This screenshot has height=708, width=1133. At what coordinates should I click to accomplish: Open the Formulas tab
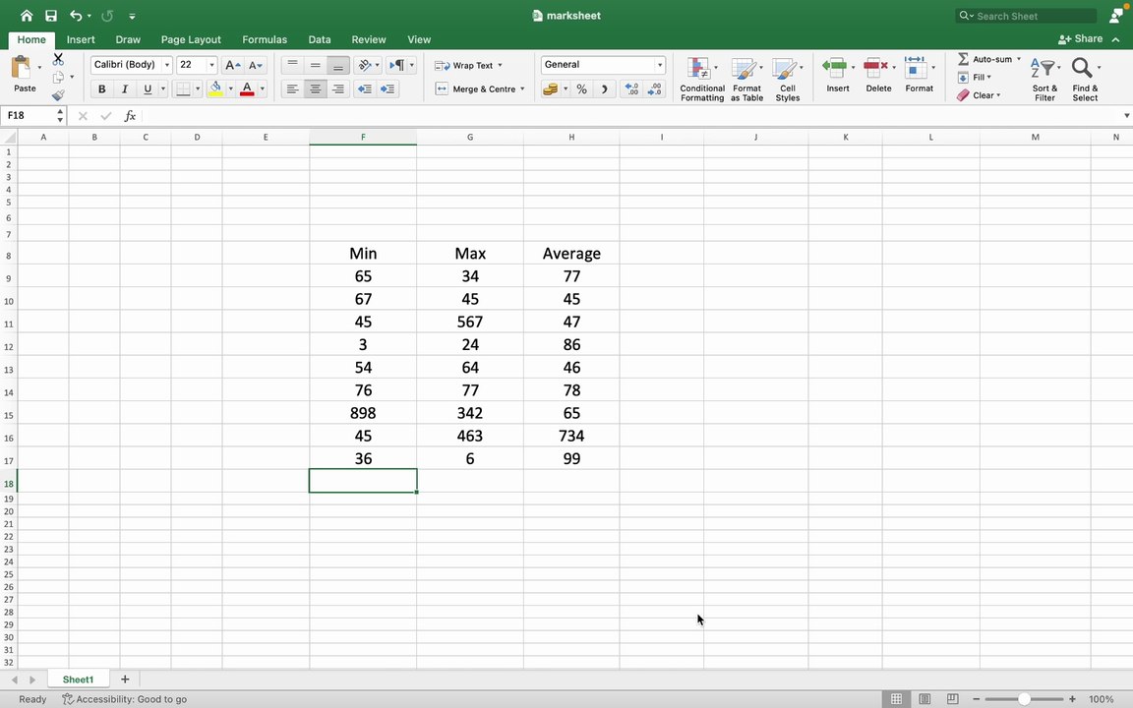pos(265,39)
